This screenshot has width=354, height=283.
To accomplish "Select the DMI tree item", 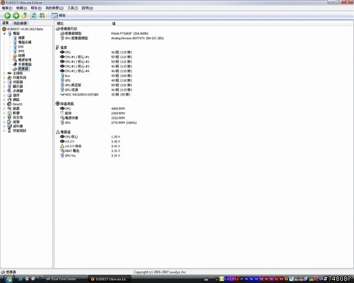I will (x=21, y=47).
